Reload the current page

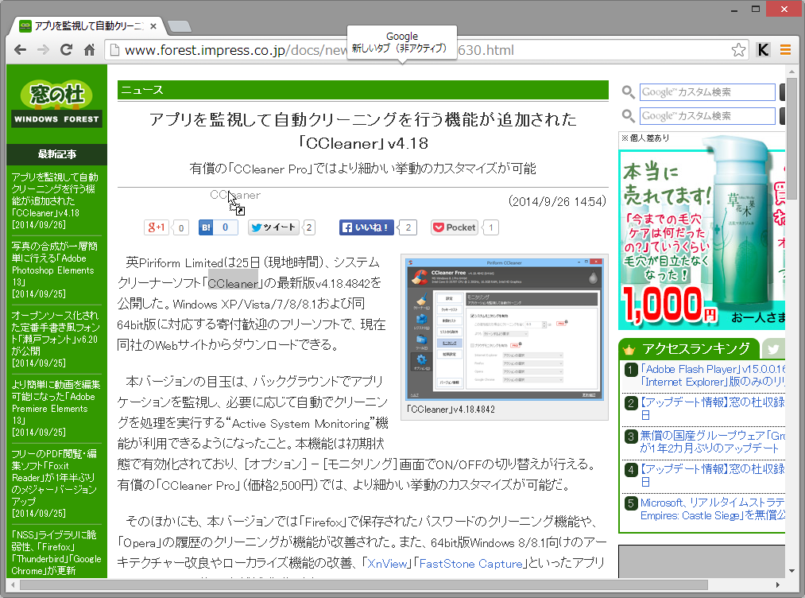pyautogui.click(x=66, y=49)
